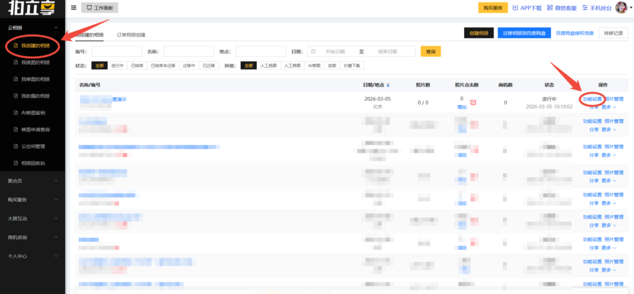634x294 pixels.
Task: Click the APP下载 download icon
Action: (515, 8)
